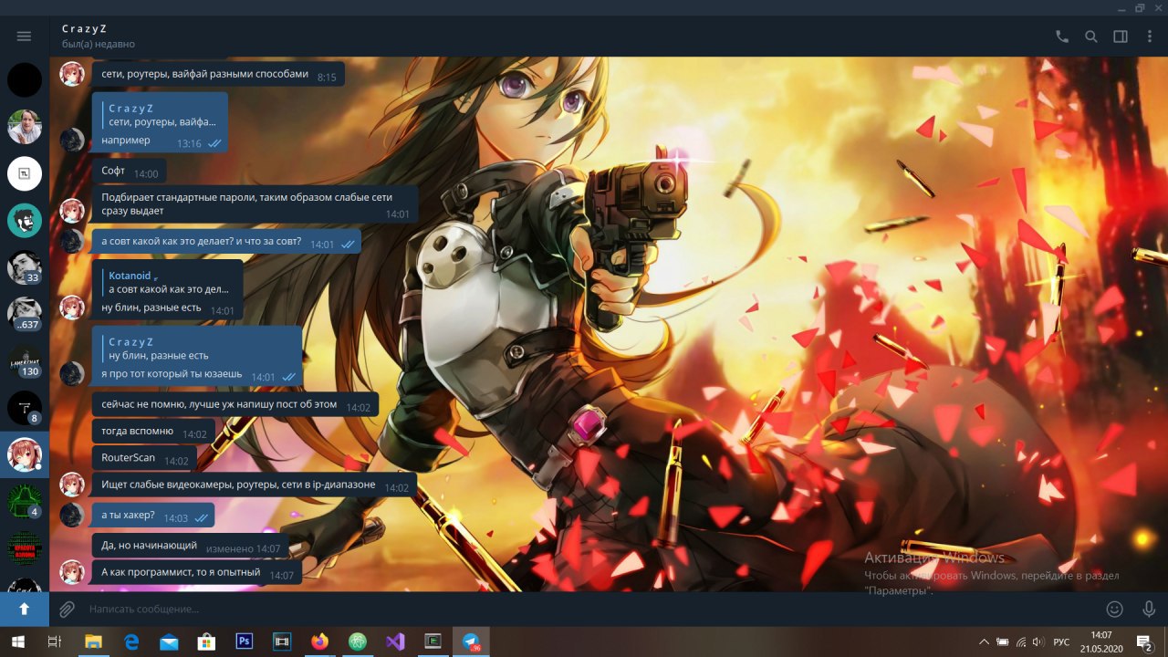Open the chat with 130 unread badge
The image size is (1168, 657).
(25, 361)
